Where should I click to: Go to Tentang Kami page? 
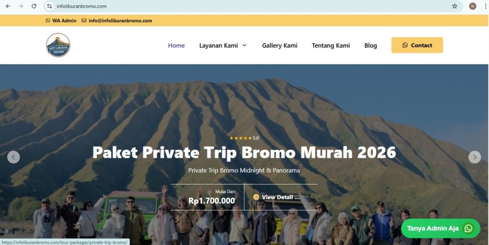coord(330,45)
